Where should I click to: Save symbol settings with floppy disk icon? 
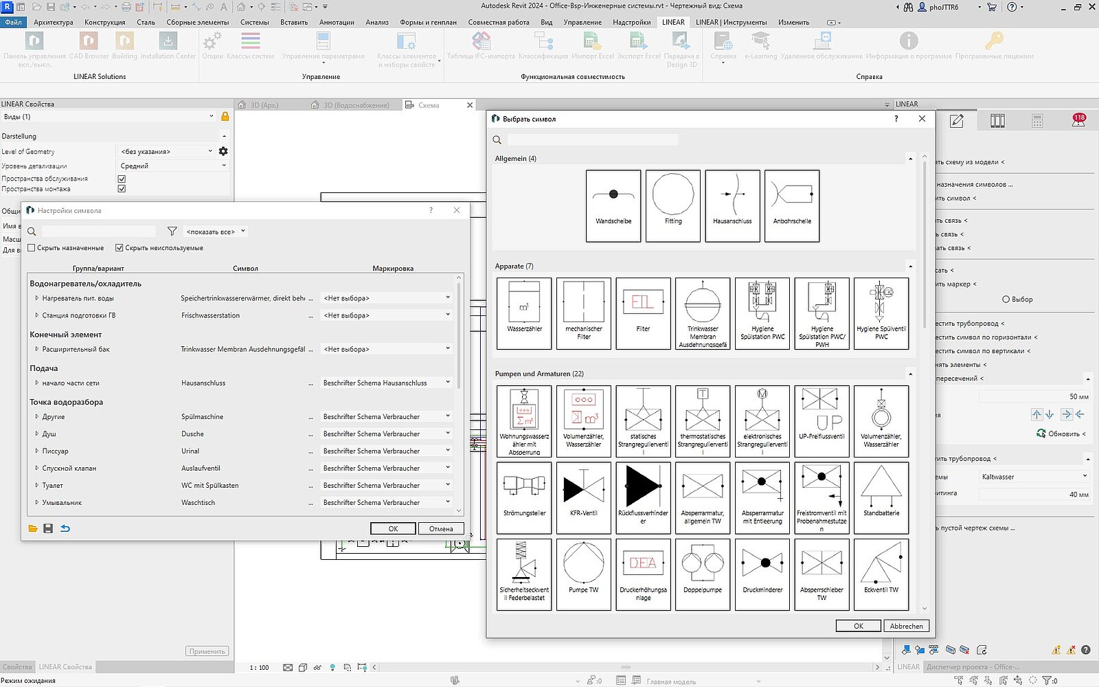pos(48,528)
